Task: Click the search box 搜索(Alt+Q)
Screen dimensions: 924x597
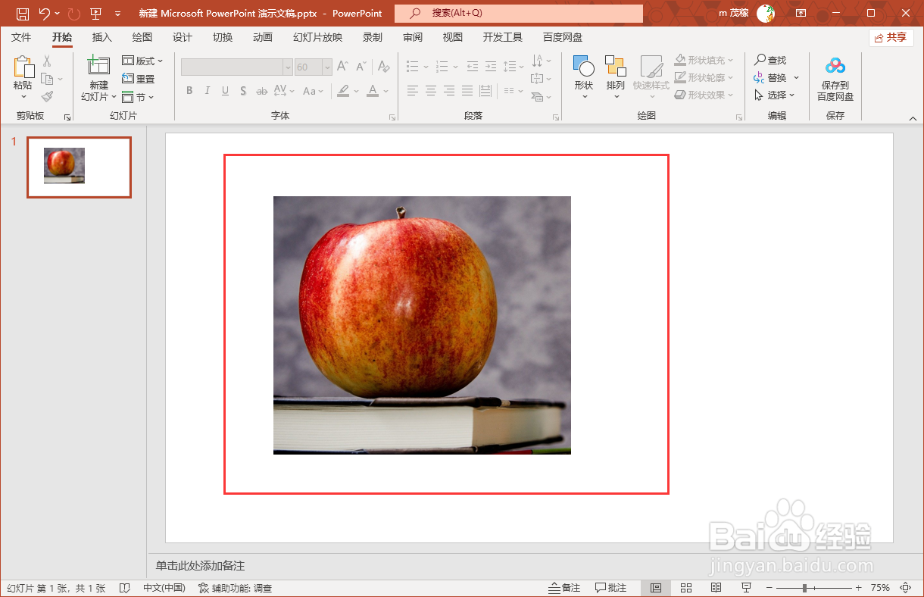Action: 519,13
